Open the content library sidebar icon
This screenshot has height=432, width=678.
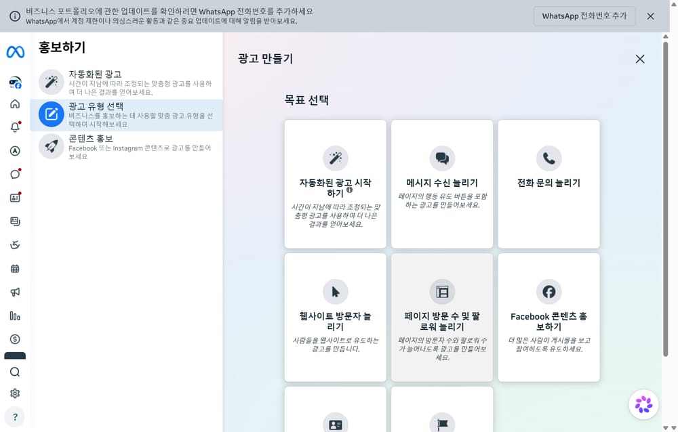coord(15,221)
